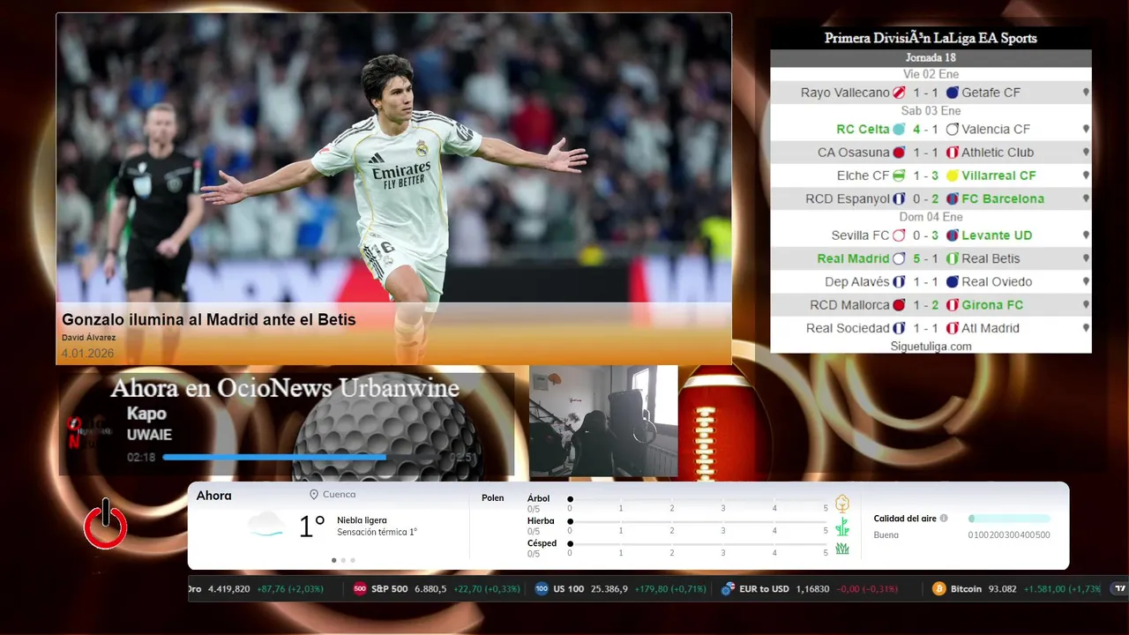Open venue pin for Sevilla-Levante match
The image size is (1129, 635).
coord(1086,235)
